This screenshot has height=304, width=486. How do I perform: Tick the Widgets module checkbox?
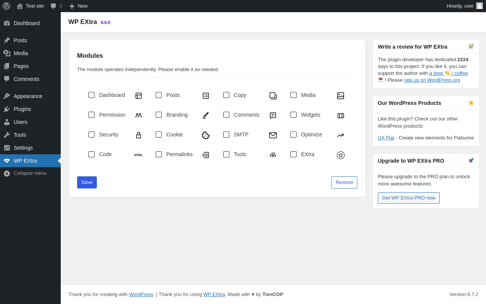(x=293, y=115)
